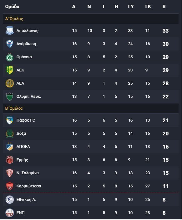Open the Δόξα team name link
Image resolution: width=182 pixels, height=220 pixels.
coord(21,134)
